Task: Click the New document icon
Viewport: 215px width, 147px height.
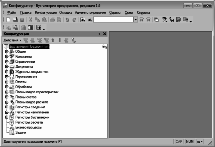Action: [8, 20]
